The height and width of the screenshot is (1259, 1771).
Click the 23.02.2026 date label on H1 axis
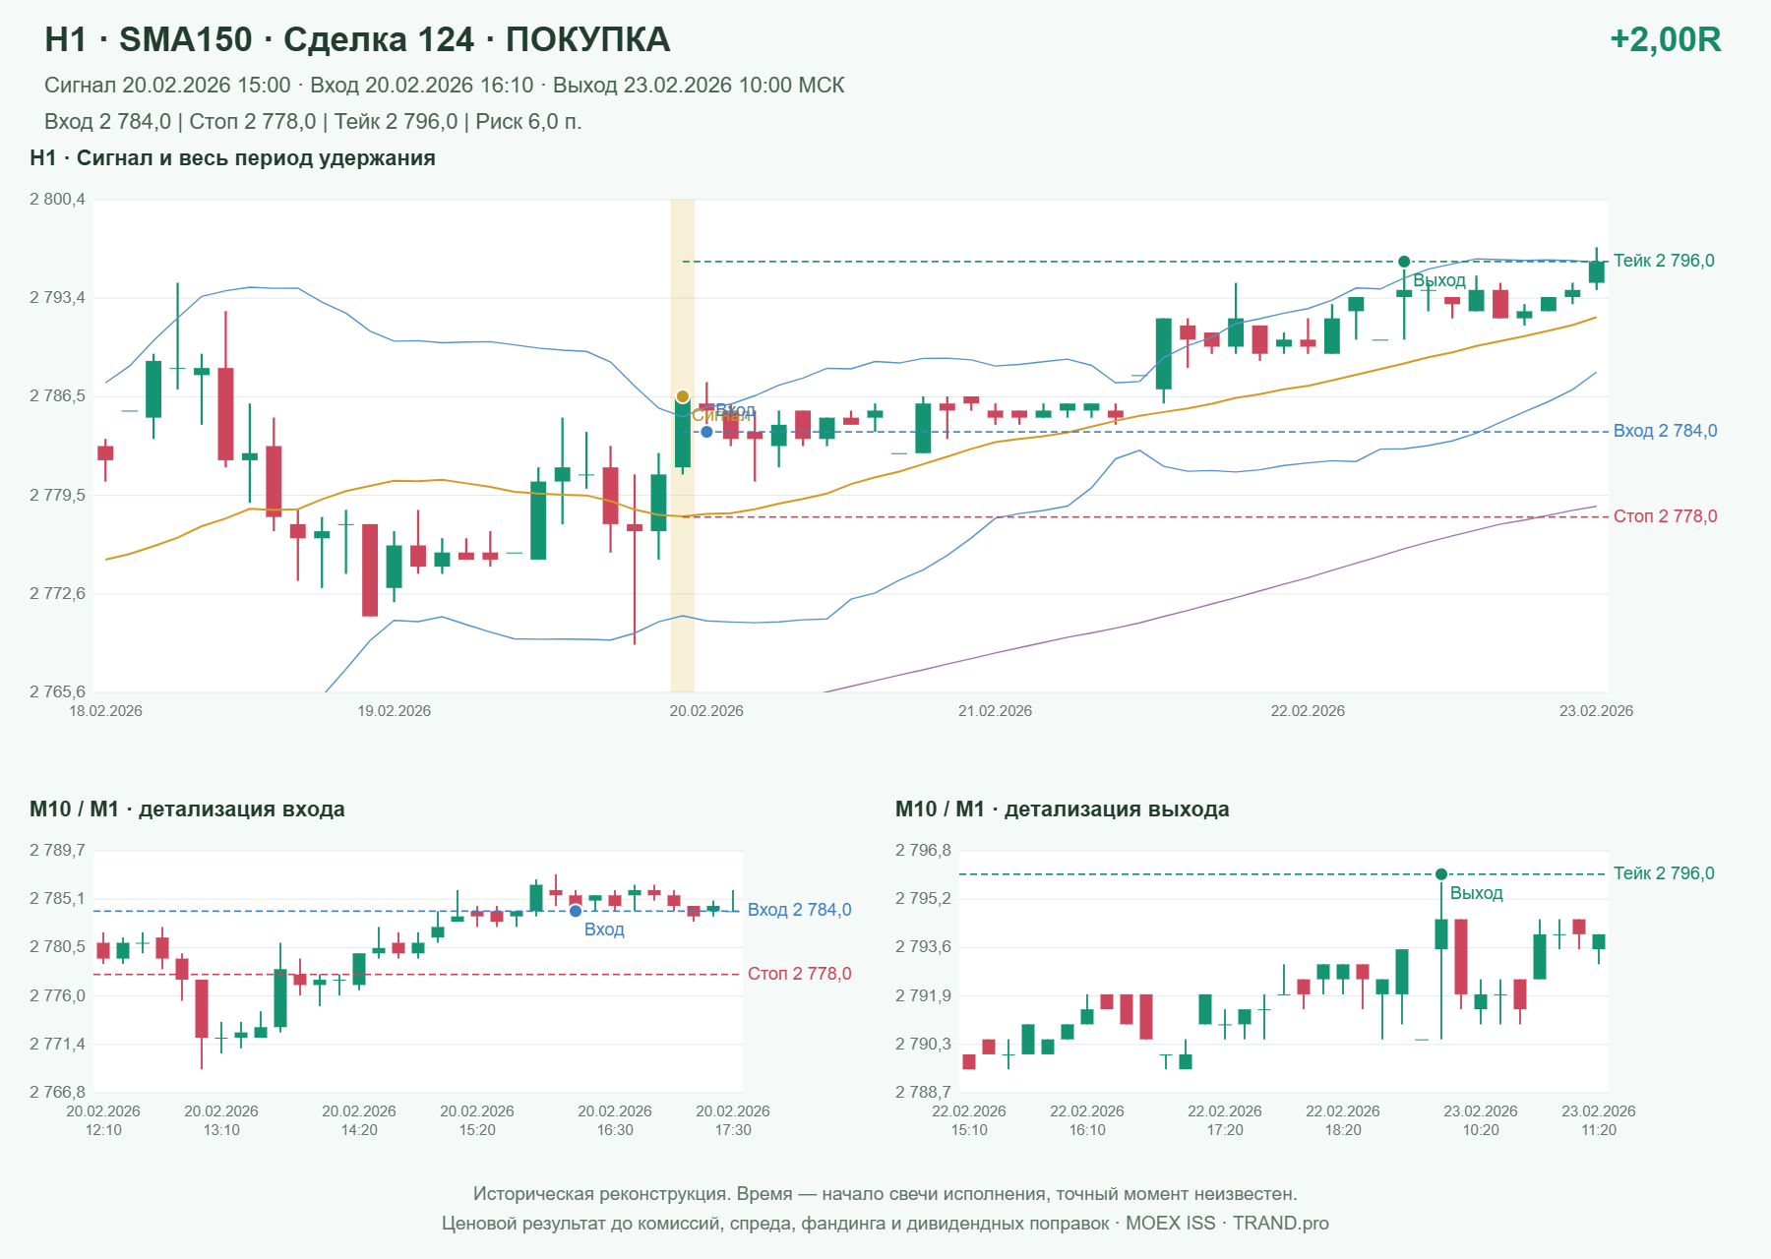[1596, 711]
